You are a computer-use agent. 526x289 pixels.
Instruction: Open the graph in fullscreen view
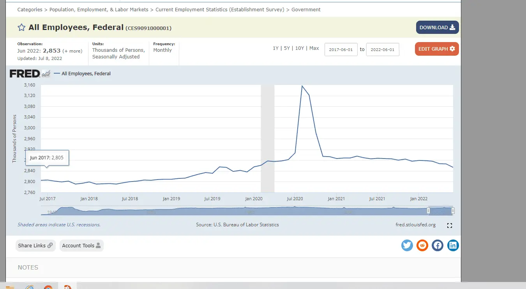450,226
